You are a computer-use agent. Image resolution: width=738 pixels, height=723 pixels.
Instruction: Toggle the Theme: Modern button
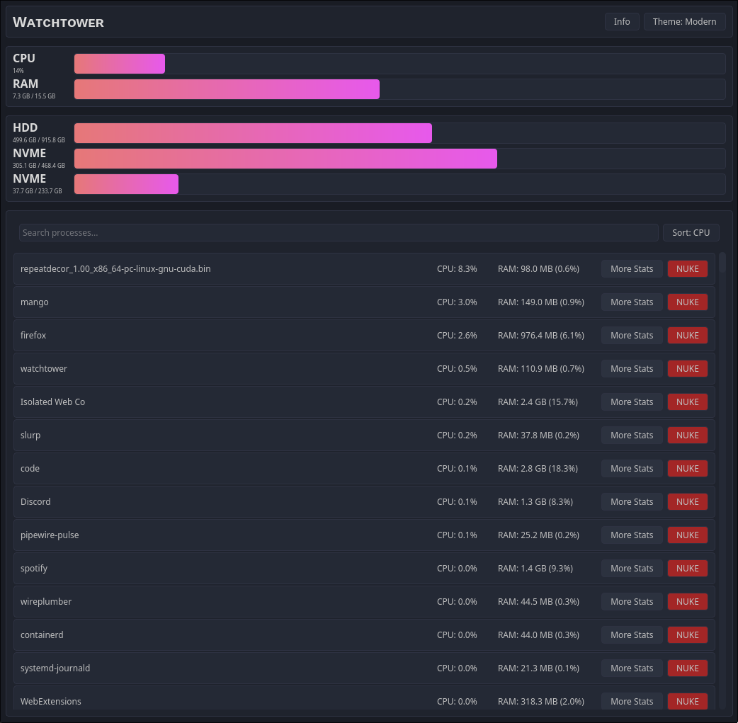(684, 22)
